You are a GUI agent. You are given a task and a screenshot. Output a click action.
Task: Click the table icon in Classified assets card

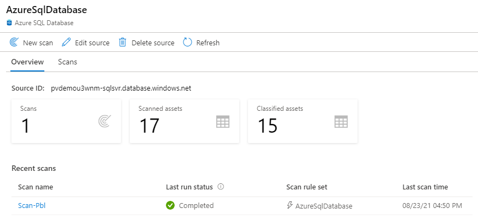[x=341, y=122]
